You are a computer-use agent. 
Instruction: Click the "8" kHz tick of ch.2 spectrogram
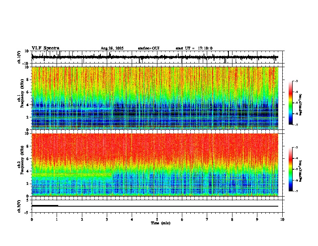tap(28, 146)
